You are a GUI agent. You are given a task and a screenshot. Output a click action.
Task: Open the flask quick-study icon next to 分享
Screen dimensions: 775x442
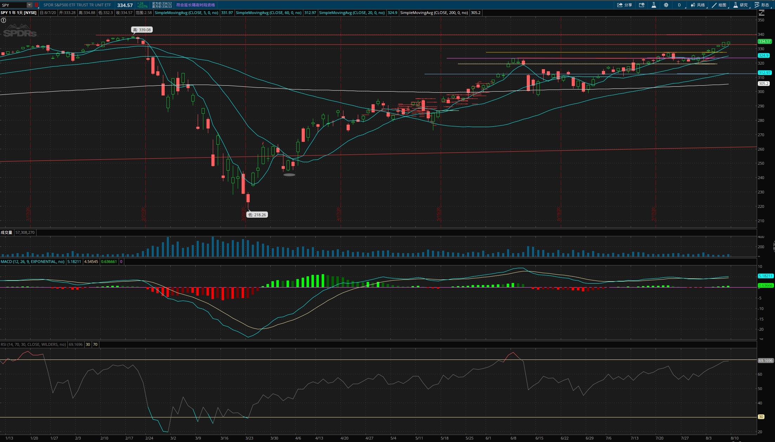[654, 5]
